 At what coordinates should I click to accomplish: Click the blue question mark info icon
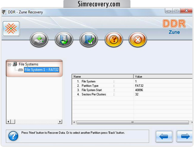tap(13, 136)
